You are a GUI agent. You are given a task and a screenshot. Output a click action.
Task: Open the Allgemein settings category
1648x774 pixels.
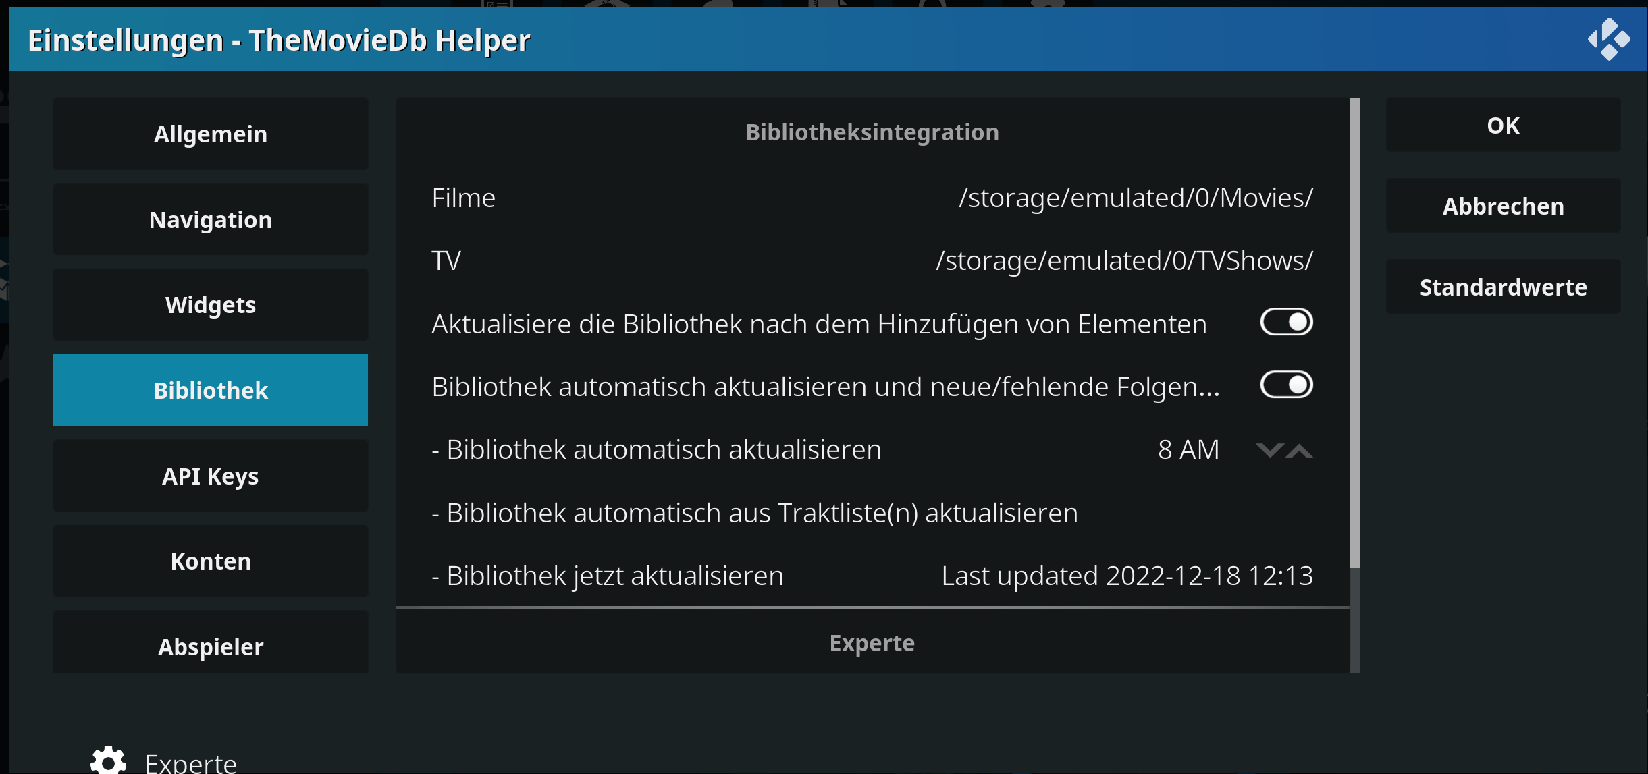[211, 134]
